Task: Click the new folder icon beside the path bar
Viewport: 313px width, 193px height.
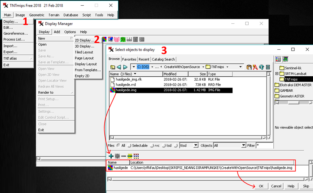Action: tap(249, 67)
